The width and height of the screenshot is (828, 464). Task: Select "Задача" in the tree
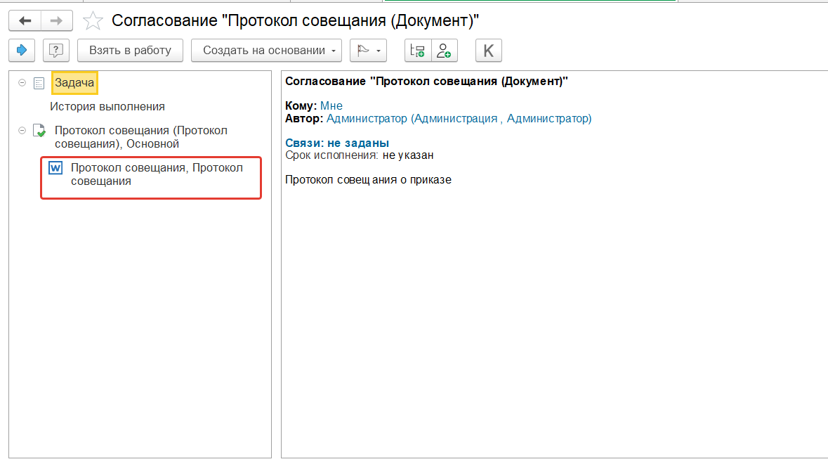[x=74, y=83]
